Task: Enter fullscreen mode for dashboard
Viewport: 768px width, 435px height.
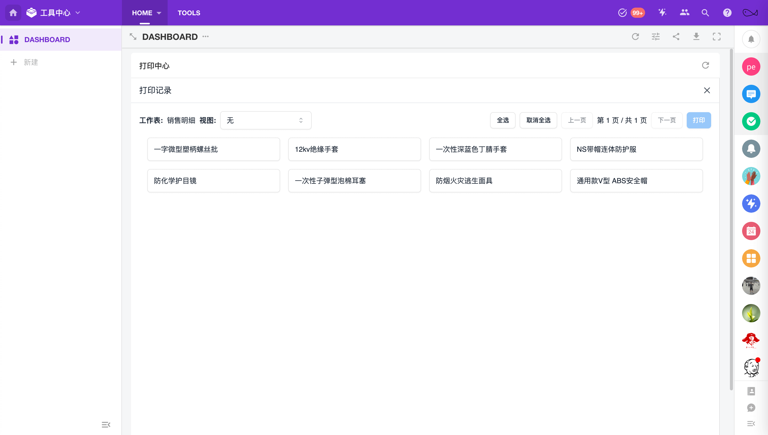Action: click(x=717, y=37)
